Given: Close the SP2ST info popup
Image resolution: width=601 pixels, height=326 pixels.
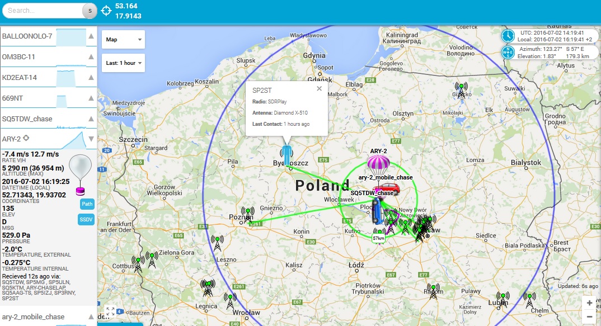Looking at the screenshot, I should [319, 88].
